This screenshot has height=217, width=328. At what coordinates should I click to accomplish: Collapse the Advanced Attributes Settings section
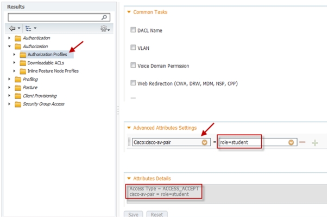tap(129, 128)
